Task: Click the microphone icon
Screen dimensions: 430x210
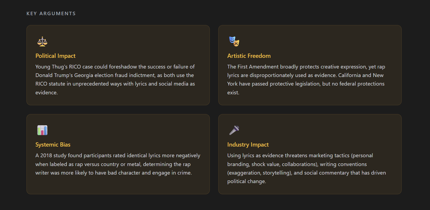Action: (234, 130)
